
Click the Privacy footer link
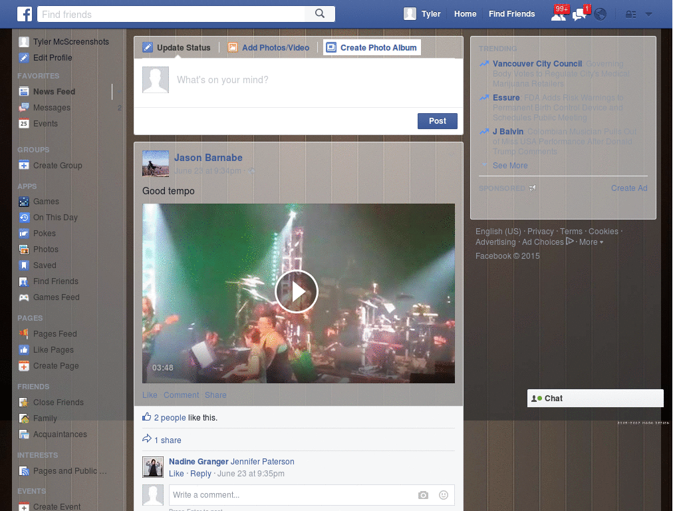point(540,231)
